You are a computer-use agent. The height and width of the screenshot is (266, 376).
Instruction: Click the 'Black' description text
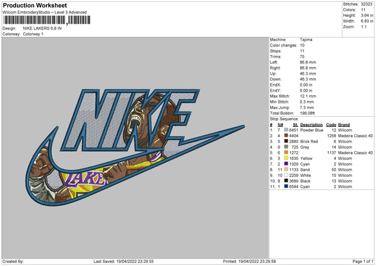point(305,181)
